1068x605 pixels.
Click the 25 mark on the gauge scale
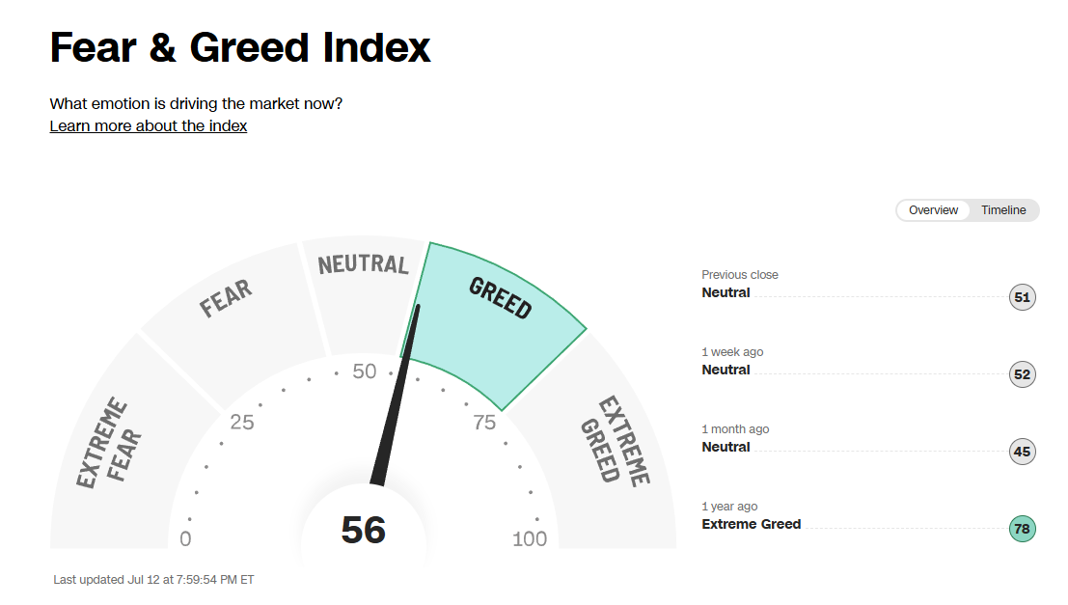(241, 422)
